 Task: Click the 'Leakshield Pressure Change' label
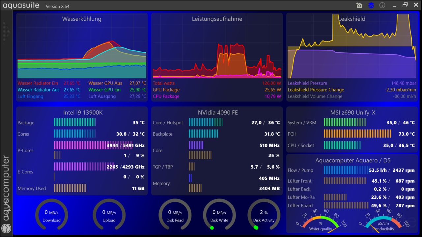click(x=316, y=90)
